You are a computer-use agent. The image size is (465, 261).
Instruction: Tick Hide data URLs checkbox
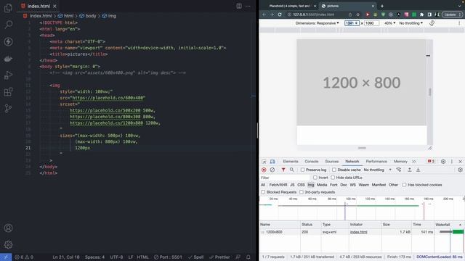[x=333, y=178]
